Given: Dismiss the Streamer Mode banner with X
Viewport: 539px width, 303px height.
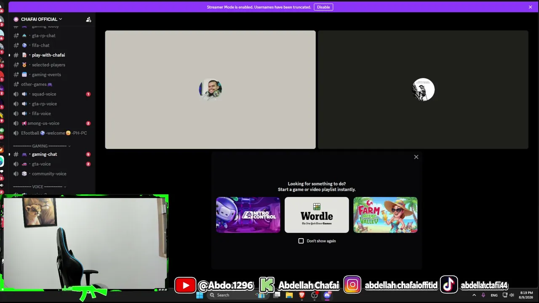Looking at the screenshot, I should click(530, 7).
